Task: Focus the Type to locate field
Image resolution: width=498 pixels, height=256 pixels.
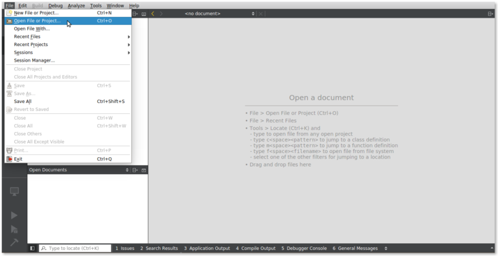Action: click(x=75, y=249)
